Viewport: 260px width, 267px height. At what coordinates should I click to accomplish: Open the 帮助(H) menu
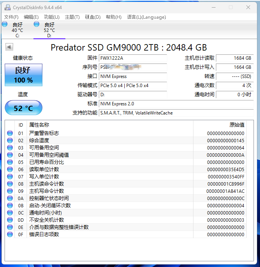pyautogui.click(x=114, y=17)
